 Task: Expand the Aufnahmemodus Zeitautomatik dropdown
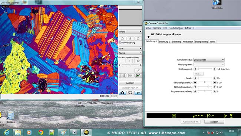(209, 60)
